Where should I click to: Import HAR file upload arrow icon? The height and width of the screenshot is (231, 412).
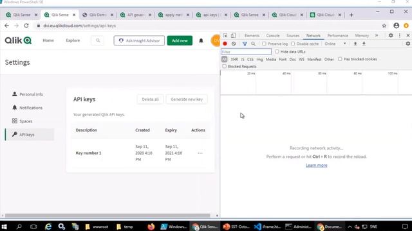coord(355,44)
